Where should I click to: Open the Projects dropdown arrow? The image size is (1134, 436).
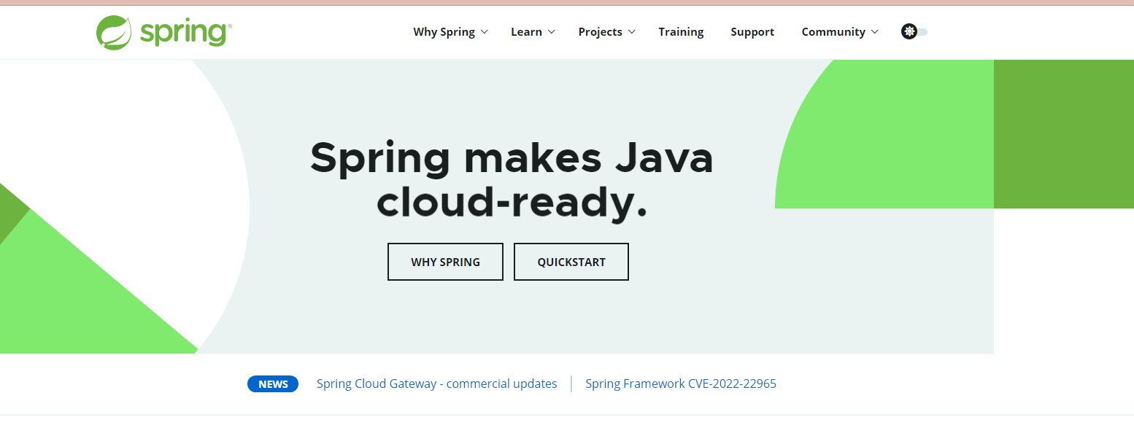(x=632, y=32)
